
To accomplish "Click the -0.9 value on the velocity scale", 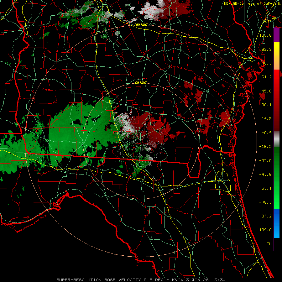I will pos(267,133).
